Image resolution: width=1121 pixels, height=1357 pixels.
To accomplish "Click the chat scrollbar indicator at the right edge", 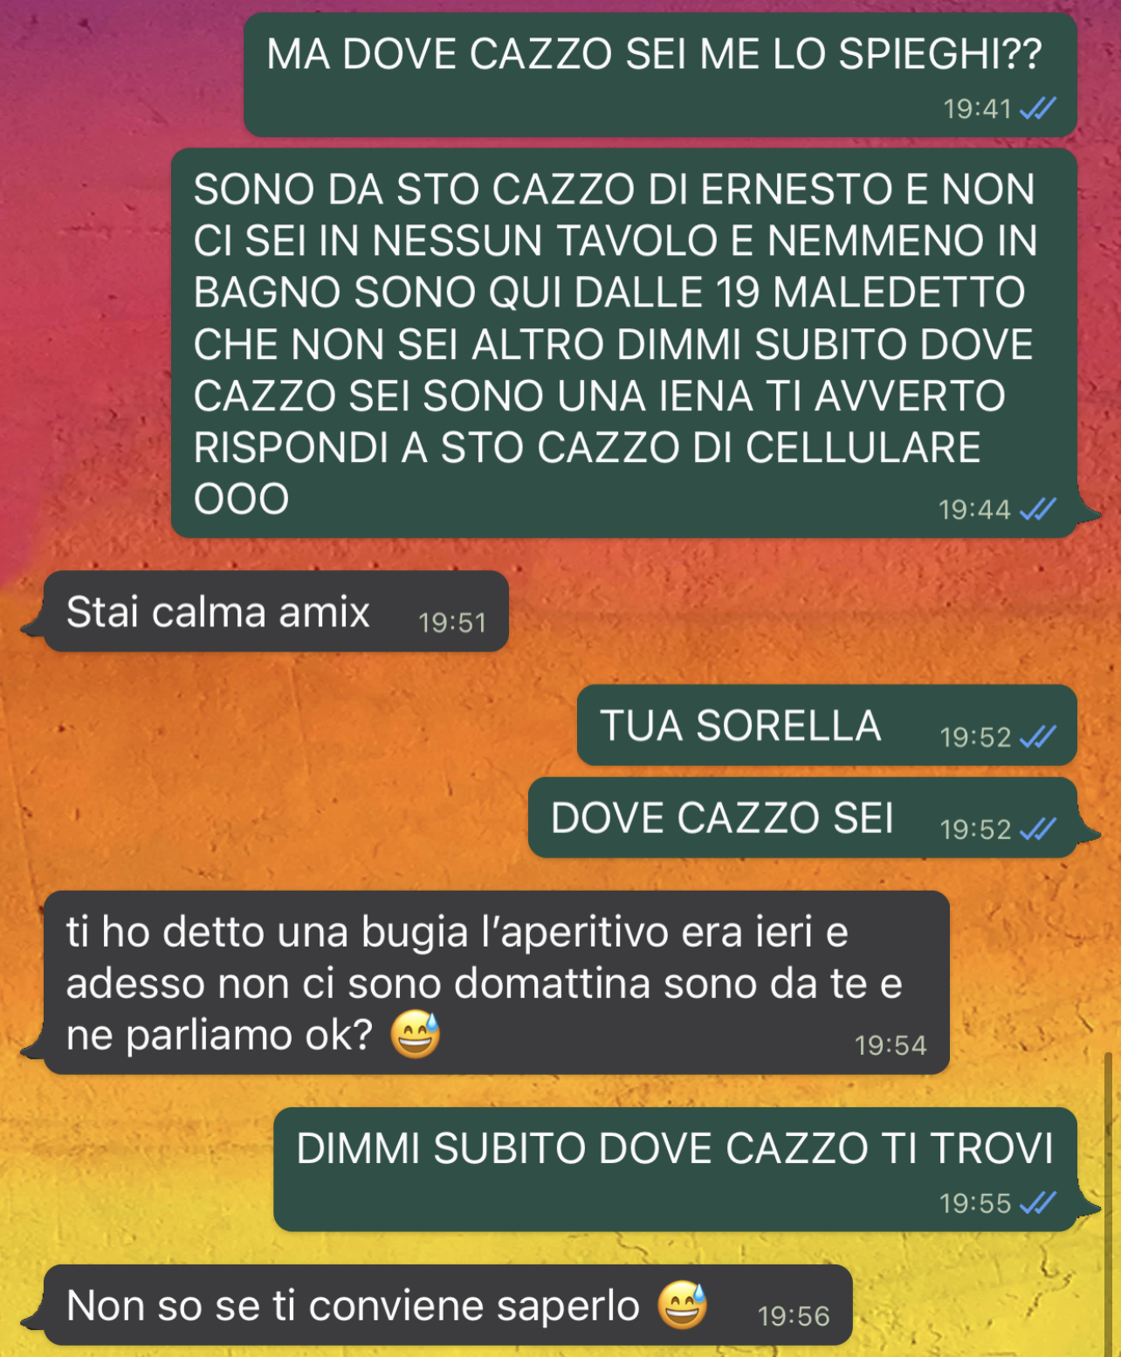I will point(1109,1203).
